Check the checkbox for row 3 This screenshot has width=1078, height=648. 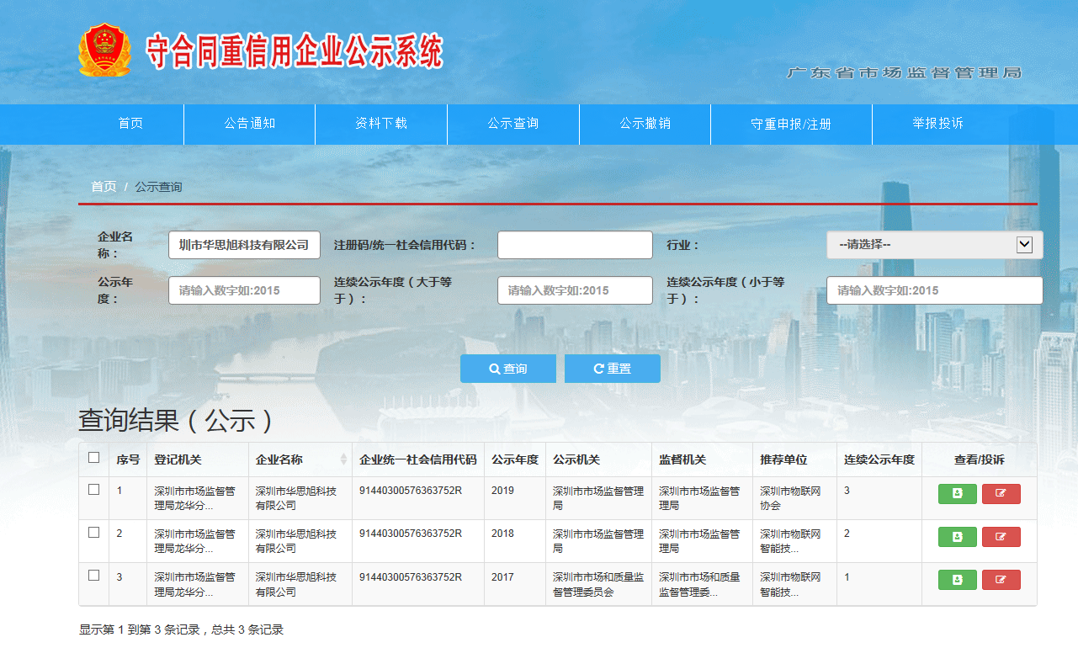coord(93,576)
